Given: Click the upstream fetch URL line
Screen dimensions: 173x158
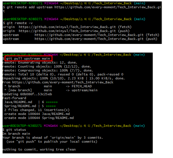Looking at the screenshot, I should pos(81,35).
